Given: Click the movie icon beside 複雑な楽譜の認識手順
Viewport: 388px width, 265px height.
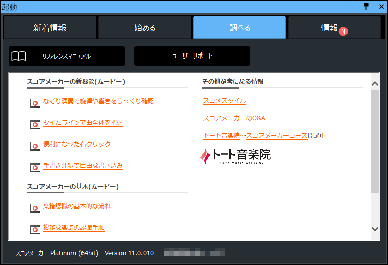Looking at the screenshot, I should [35, 229].
